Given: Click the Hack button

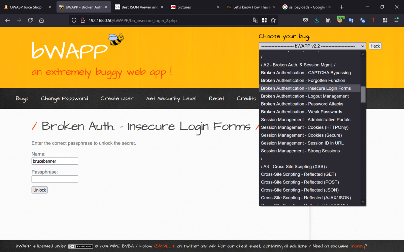Looking at the screenshot, I should [x=375, y=46].
